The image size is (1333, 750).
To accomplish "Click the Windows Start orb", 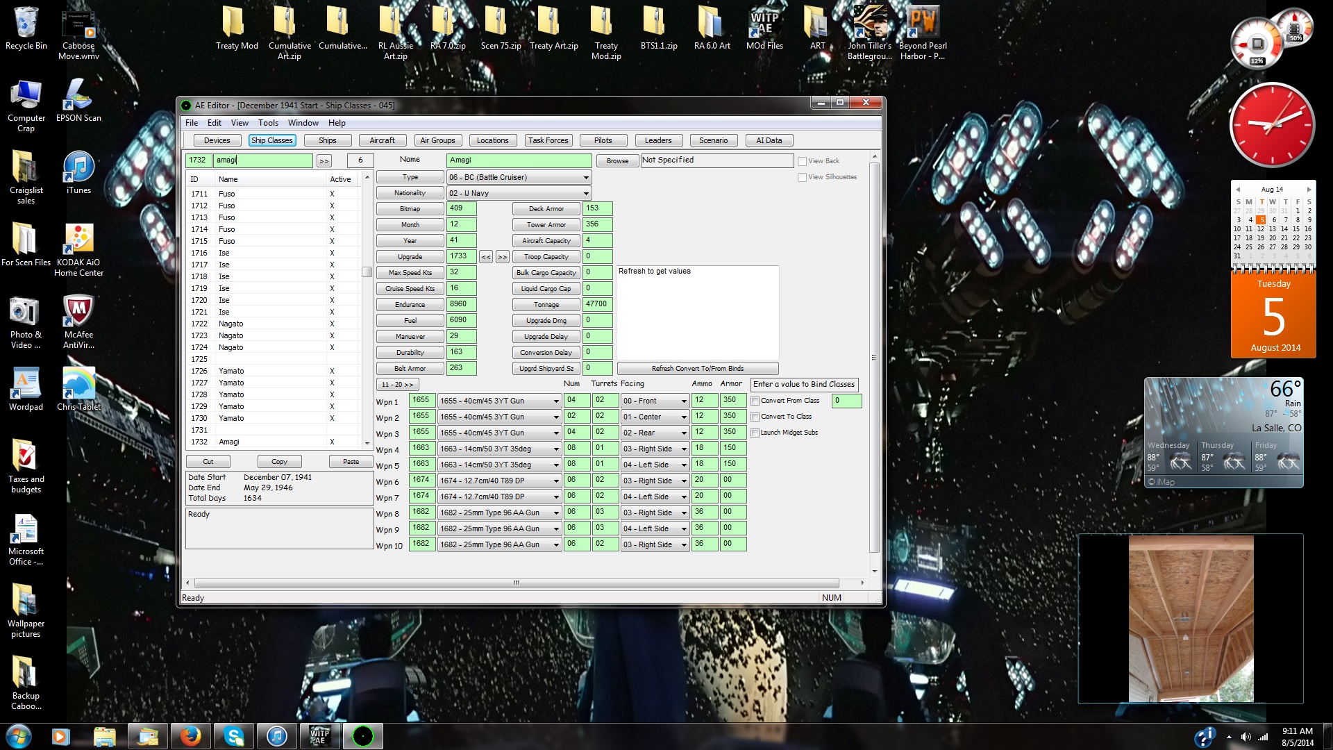I will coord(19,736).
